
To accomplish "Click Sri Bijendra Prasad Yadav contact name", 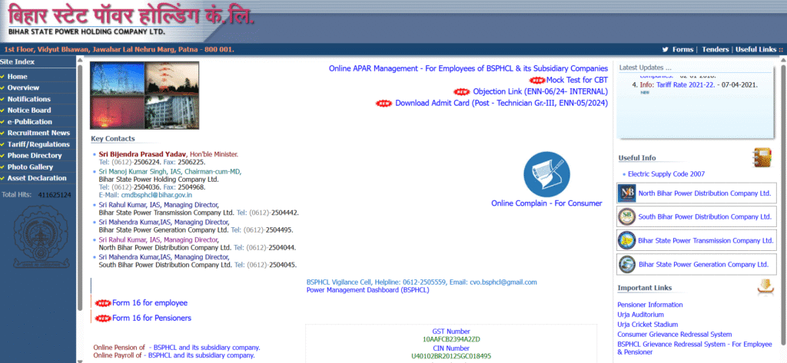I will coord(142,154).
